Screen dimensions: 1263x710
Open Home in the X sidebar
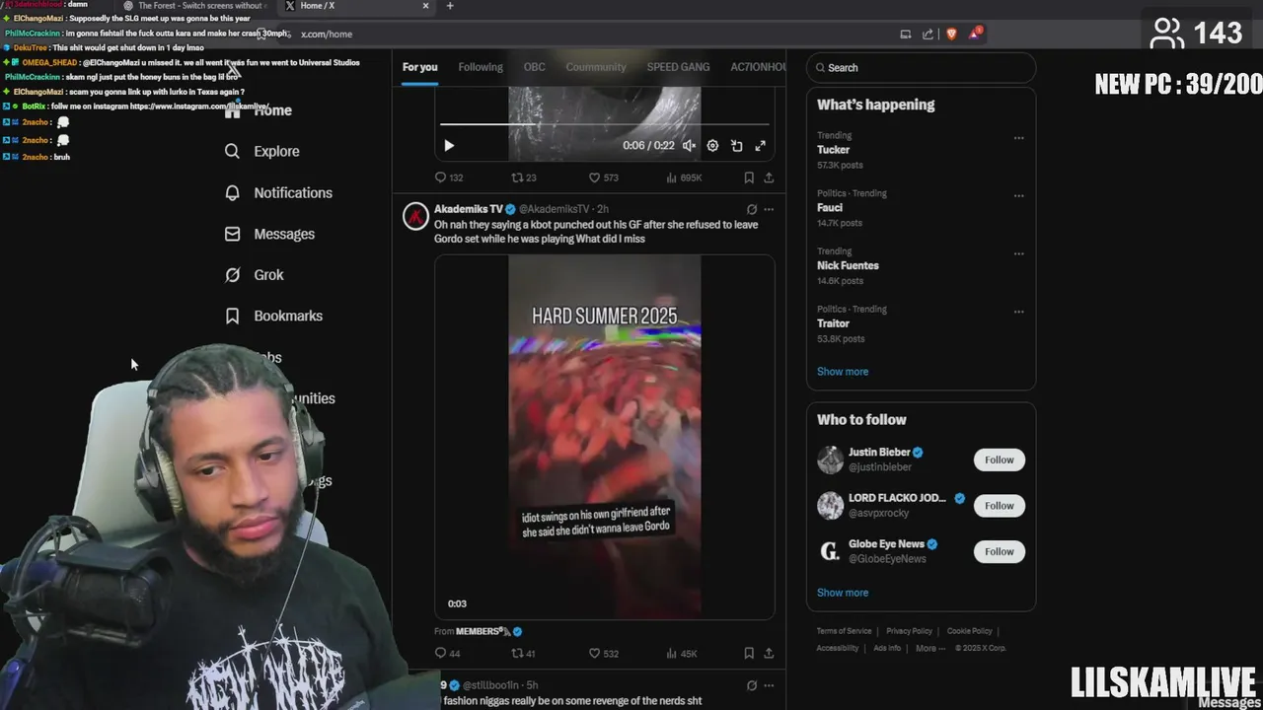pos(258,110)
